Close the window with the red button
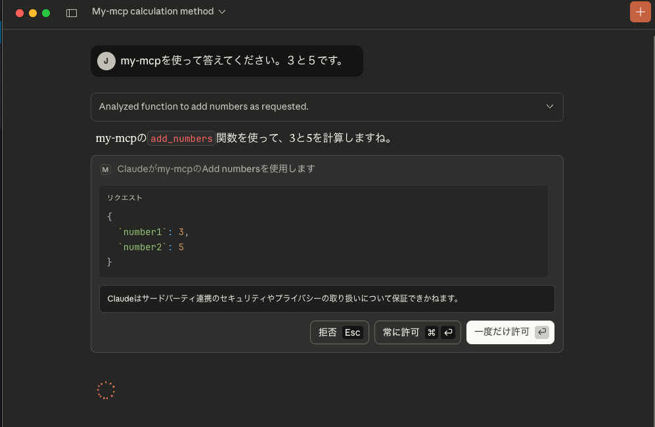 [x=19, y=12]
